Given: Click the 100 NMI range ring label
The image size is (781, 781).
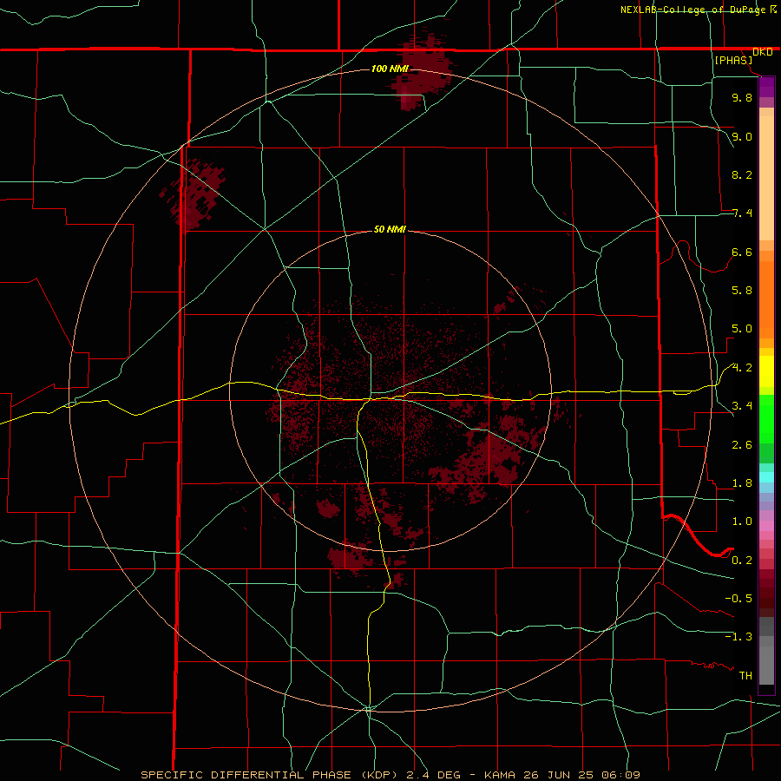Looking at the screenshot, I should 390,69.
